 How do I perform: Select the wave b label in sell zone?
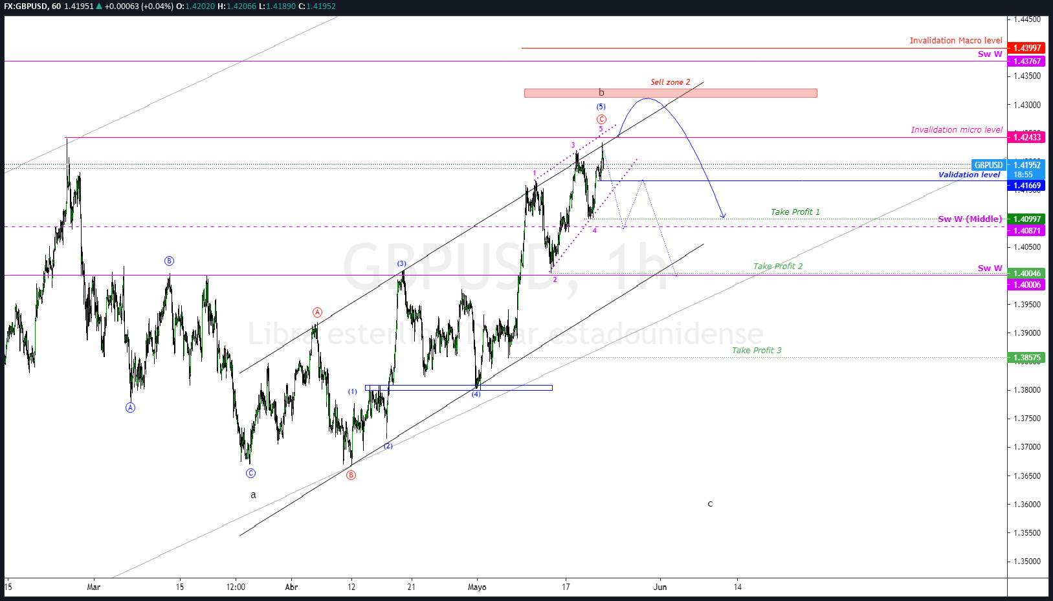[601, 93]
